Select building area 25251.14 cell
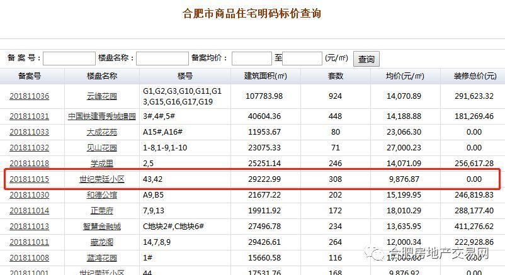505x275 pixels. coord(264,163)
